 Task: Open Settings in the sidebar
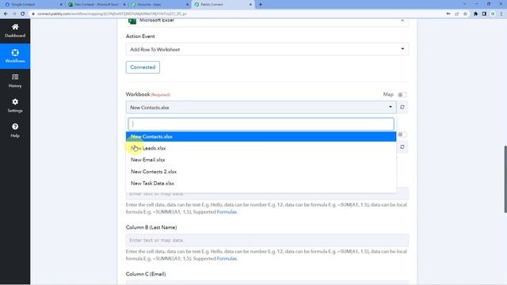click(15, 105)
